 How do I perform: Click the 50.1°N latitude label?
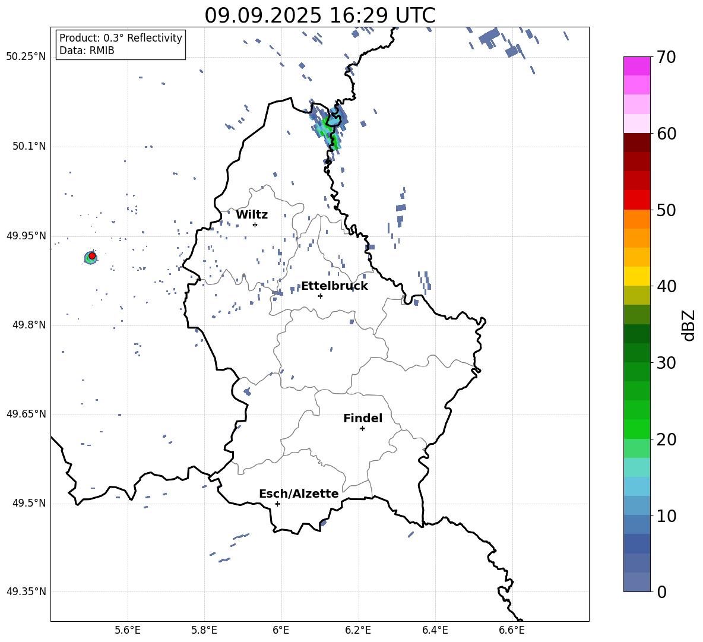(28, 146)
